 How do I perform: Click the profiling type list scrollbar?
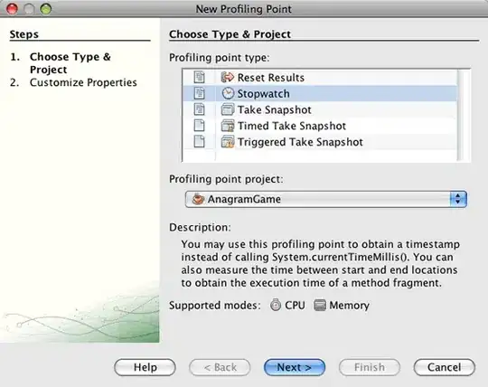tap(464, 115)
